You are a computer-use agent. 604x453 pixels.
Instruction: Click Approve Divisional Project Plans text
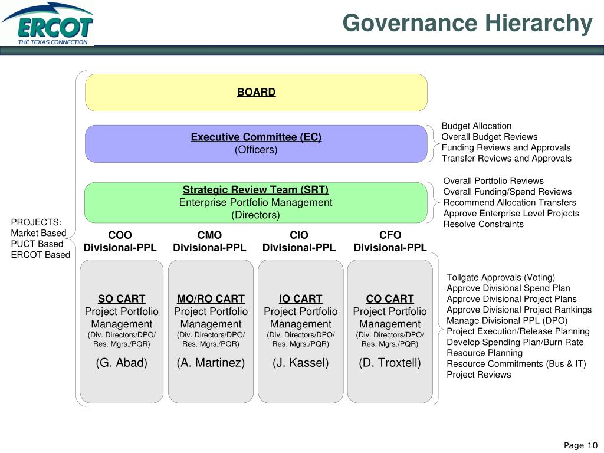pyautogui.click(x=511, y=299)
